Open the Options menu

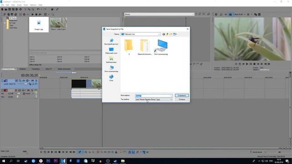33,5
